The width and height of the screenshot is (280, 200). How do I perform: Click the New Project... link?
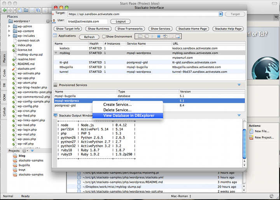[x=264, y=137]
